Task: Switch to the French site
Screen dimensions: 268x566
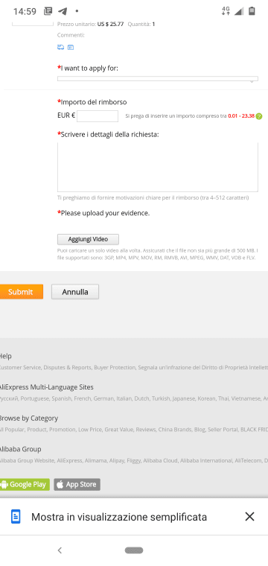Action: click(83, 398)
